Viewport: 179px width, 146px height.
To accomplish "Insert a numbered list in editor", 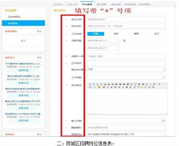I will pos(131,84).
